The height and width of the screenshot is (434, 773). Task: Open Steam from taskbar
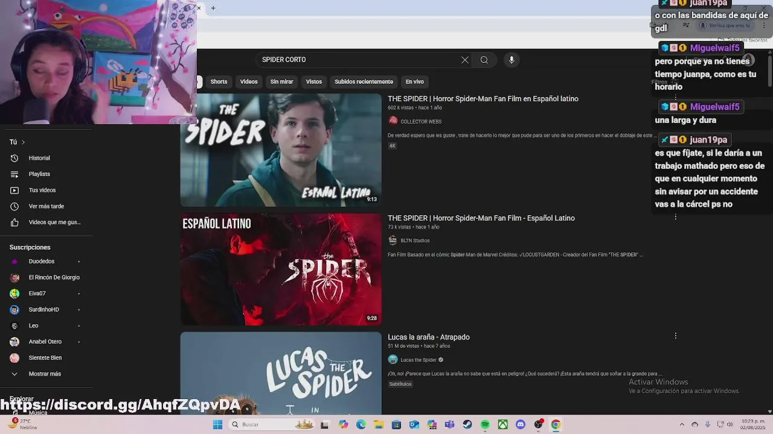467,424
